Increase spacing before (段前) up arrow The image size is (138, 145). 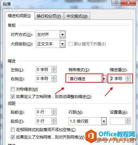[54, 111]
